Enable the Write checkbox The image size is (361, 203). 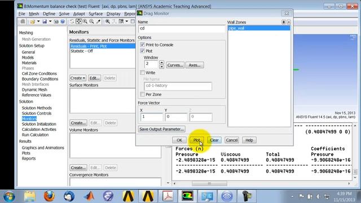[142, 73]
